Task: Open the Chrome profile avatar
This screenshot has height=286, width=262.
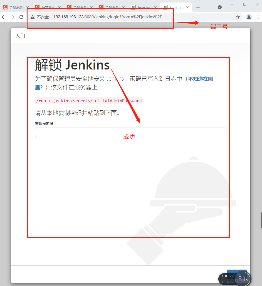Action: point(249,17)
